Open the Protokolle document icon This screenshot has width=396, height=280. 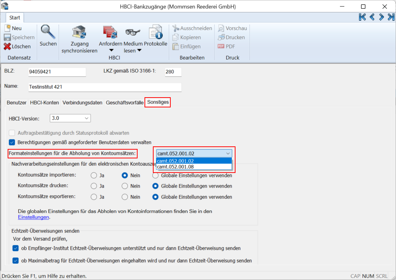tap(155, 33)
